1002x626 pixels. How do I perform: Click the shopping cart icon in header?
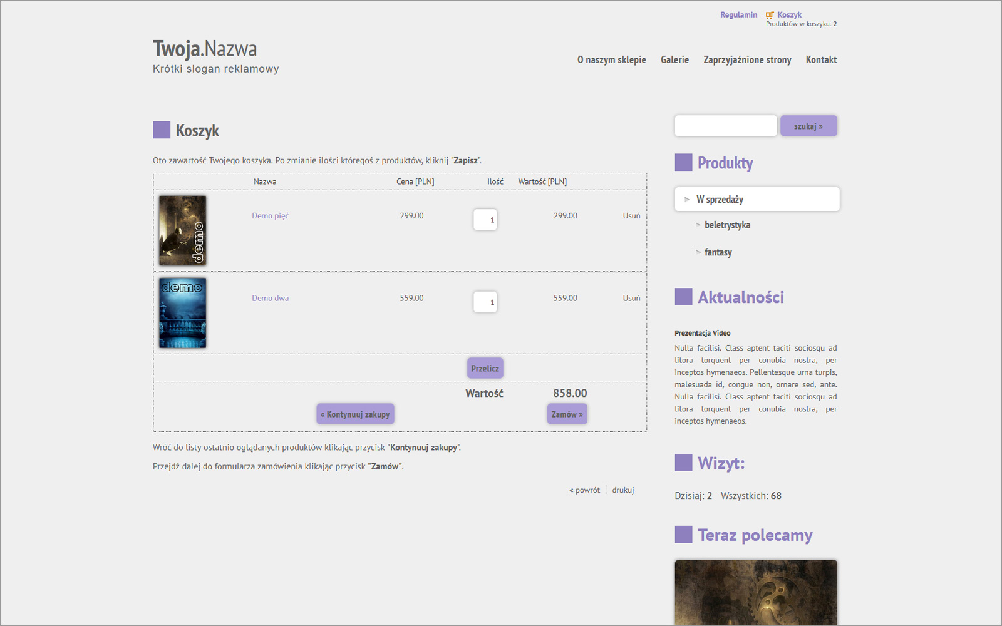pyautogui.click(x=770, y=15)
